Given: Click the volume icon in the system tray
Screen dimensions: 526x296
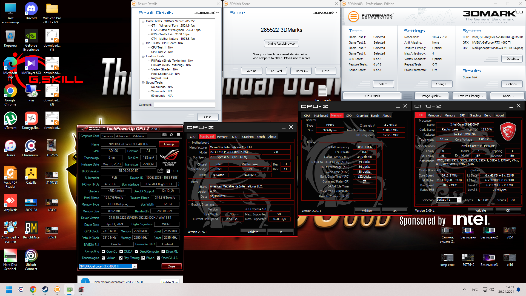Looking at the screenshot, I should tap(492, 289).
